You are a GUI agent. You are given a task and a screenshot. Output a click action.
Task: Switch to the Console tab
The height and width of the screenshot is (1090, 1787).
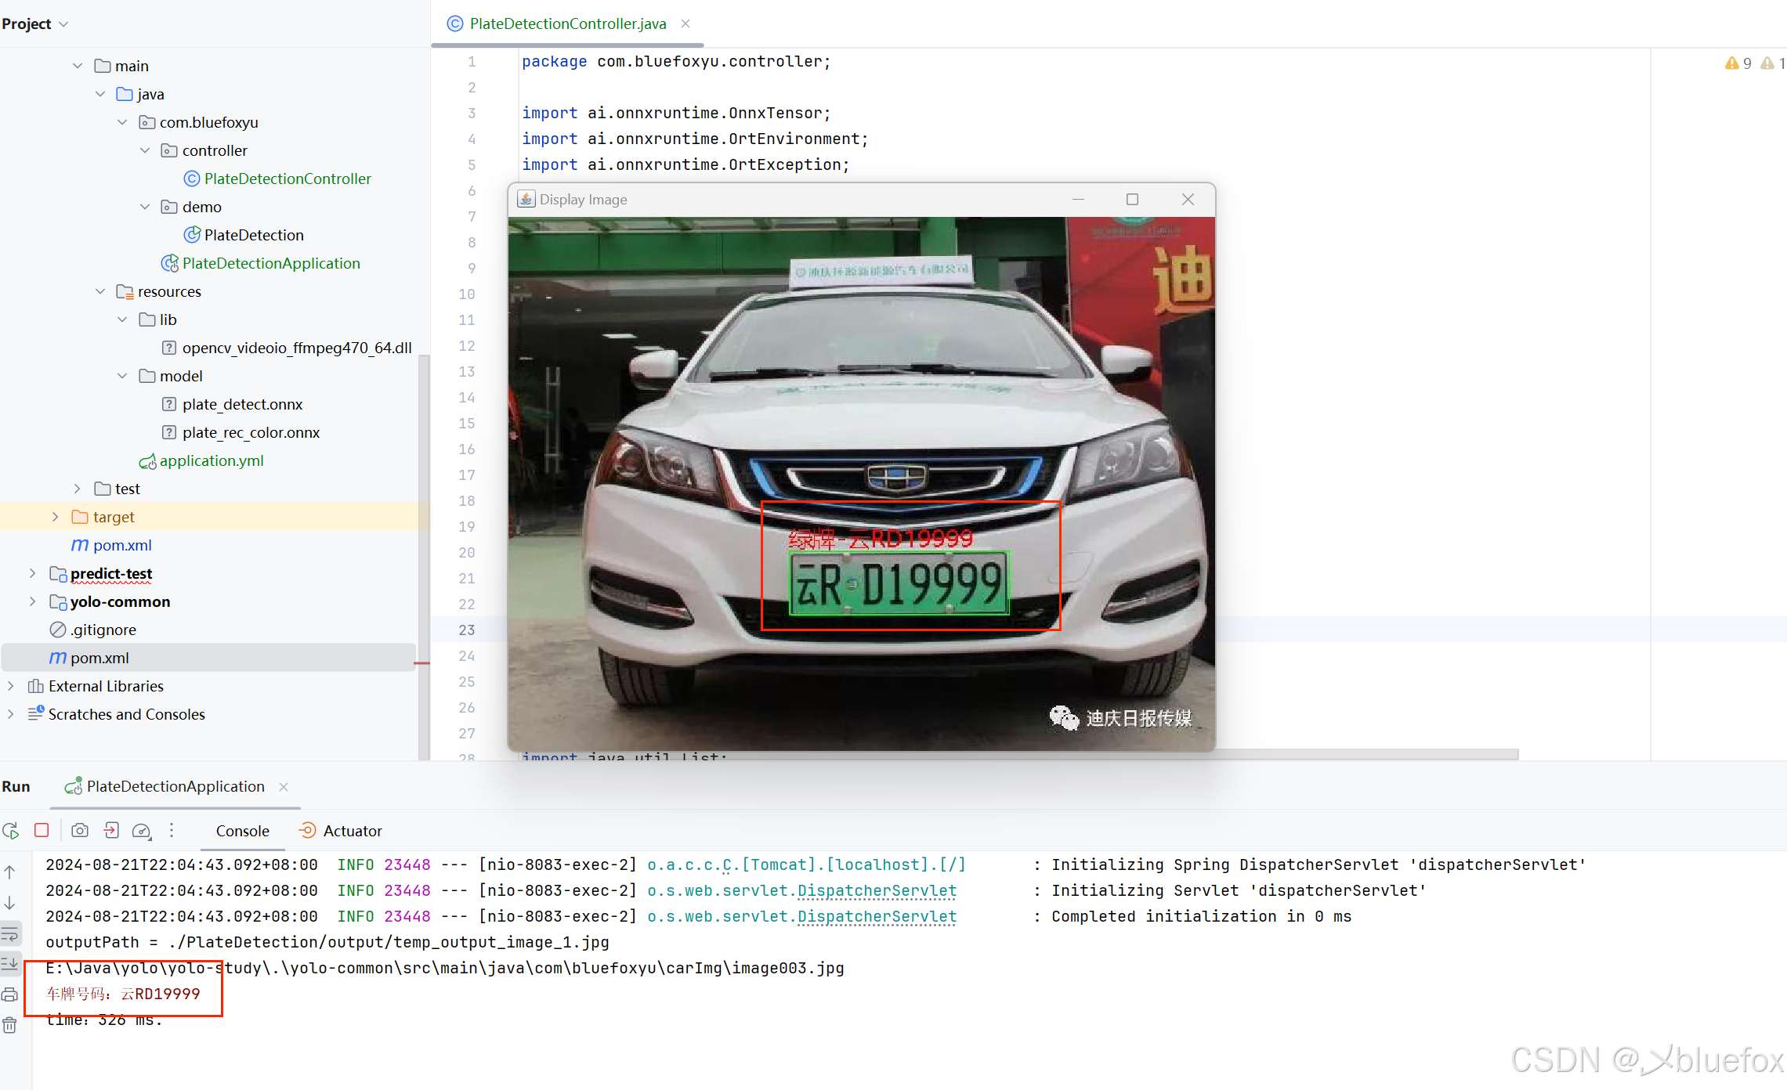(x=243, y=831)
